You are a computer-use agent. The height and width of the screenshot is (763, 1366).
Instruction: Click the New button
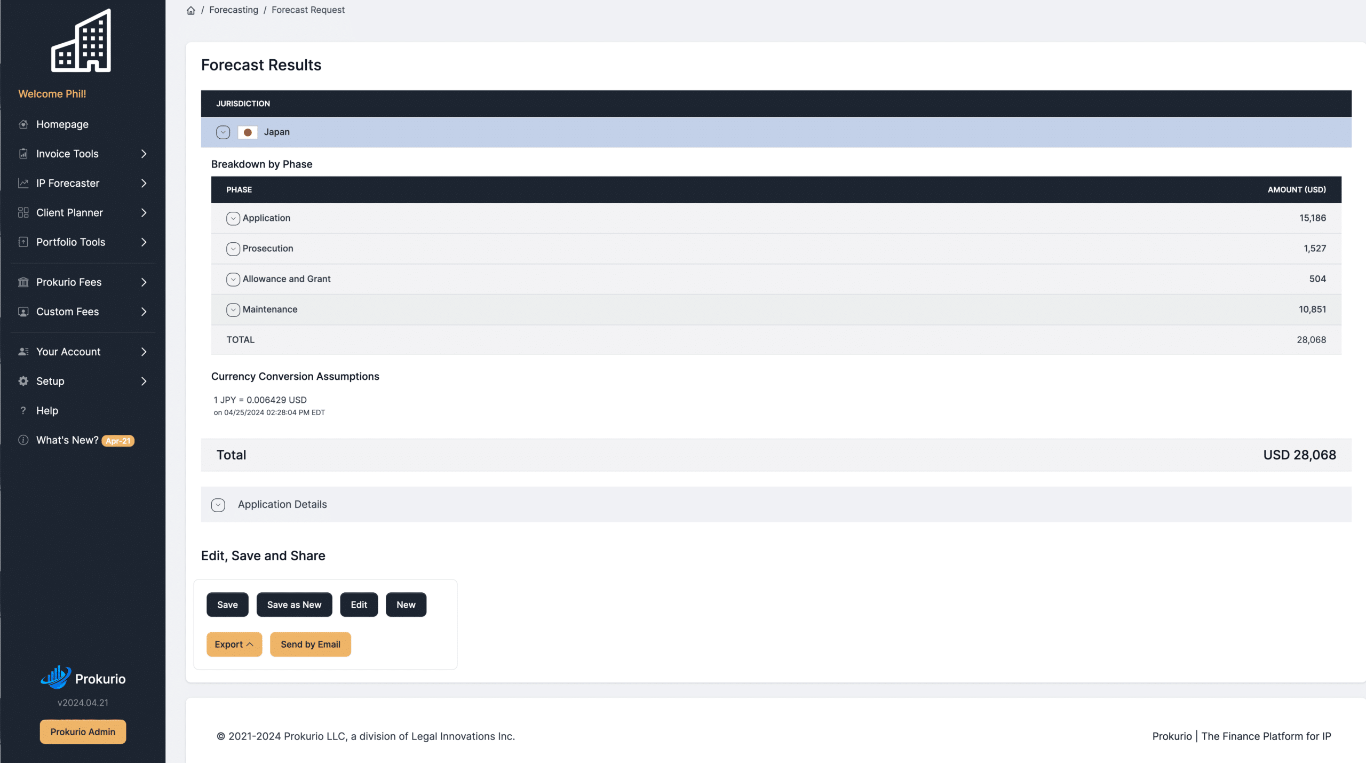(406, 605)
